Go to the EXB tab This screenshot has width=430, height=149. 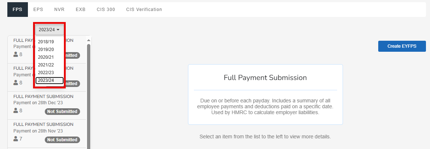point(80,10)
